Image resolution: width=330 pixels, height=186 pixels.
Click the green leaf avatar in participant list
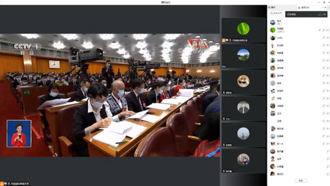(273, 30)
